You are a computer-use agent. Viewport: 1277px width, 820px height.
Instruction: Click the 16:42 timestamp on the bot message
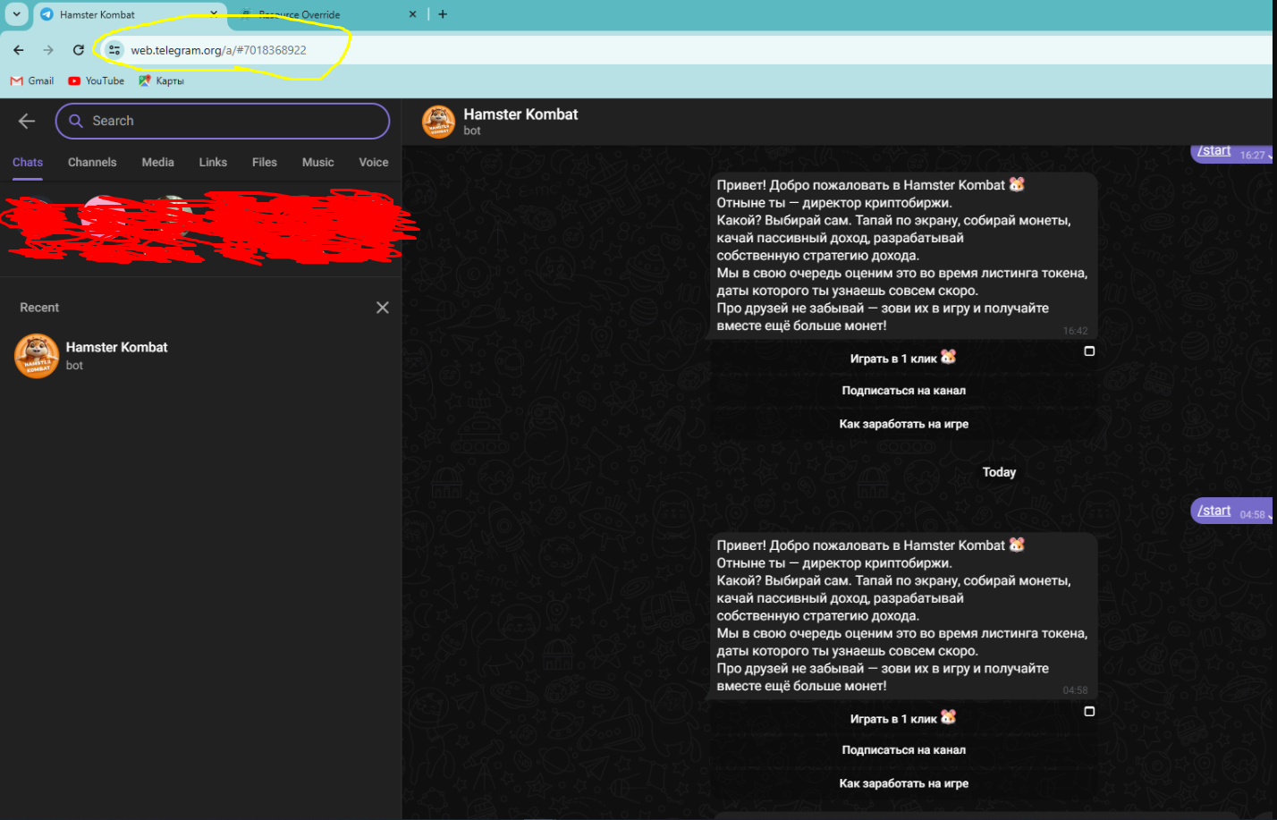point(1075,331)
